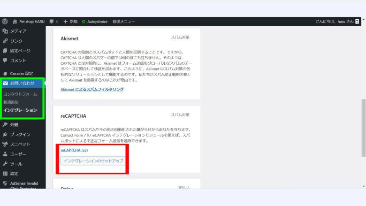Click the scrollbar up arrow

(x=364, y=19)
